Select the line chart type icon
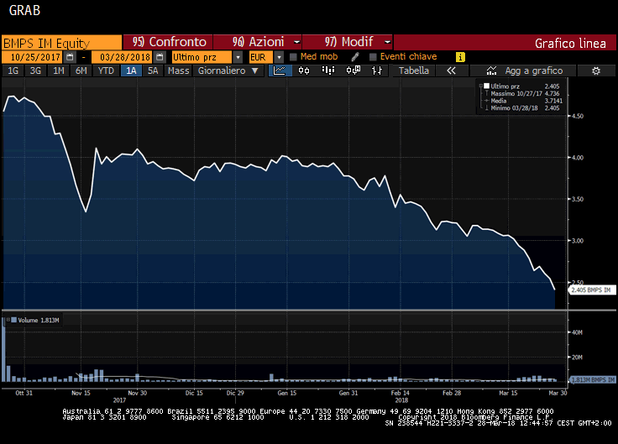Viewport: 618px width, 444px height. (280, 71)
